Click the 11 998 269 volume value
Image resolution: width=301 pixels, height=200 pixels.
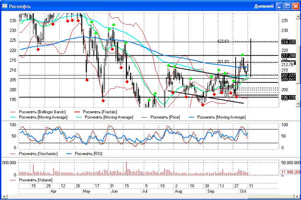tap(291, 172)
